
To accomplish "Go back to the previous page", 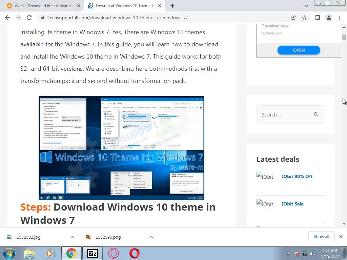I will pyautogui.click(x=7, y=18).
